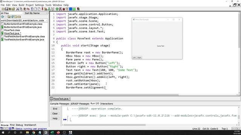Screen dimensions: 241x135
Task: Click the jGRASP icon in the taskbar
Action: pyautogui.click(x=46, y=132)
